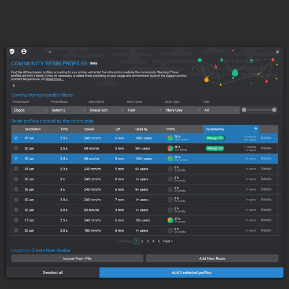289x289 pixels.
Task: Click the Validated by sort arrows
Action: pyautogui.click(x=255, y=129)
